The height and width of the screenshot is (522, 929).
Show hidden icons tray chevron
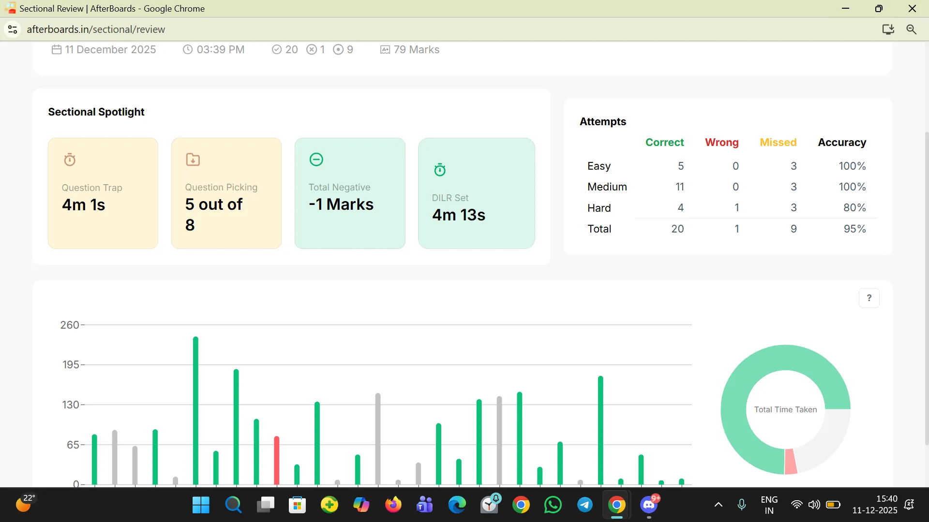(719, 505)
